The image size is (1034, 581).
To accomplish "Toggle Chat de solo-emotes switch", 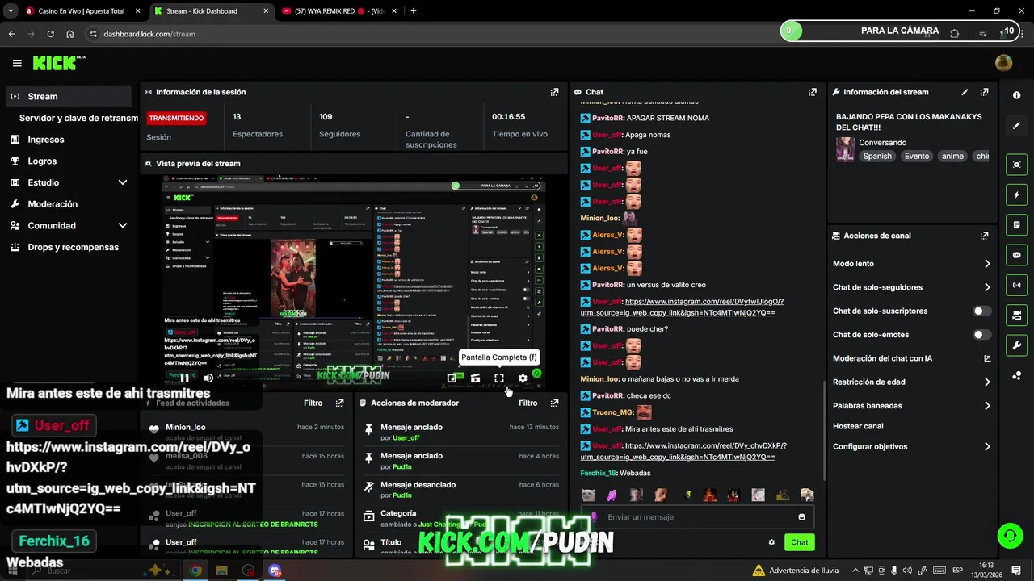I will [x=981, y=334].
